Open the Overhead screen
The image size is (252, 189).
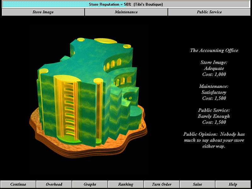54,184
